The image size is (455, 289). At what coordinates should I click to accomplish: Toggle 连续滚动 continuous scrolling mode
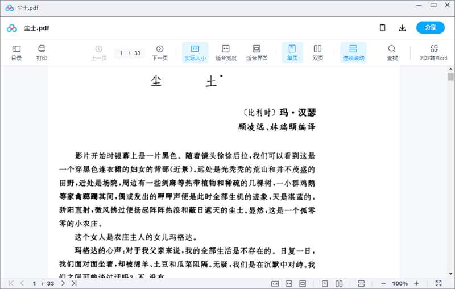click(353, 52)
